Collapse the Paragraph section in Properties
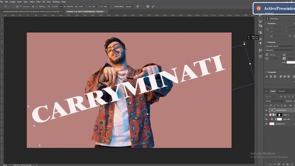This screenshot has width=295, height=166. click(265, 72)
